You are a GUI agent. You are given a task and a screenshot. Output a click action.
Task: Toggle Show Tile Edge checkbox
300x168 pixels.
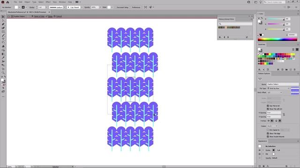[x=268, y=133]
